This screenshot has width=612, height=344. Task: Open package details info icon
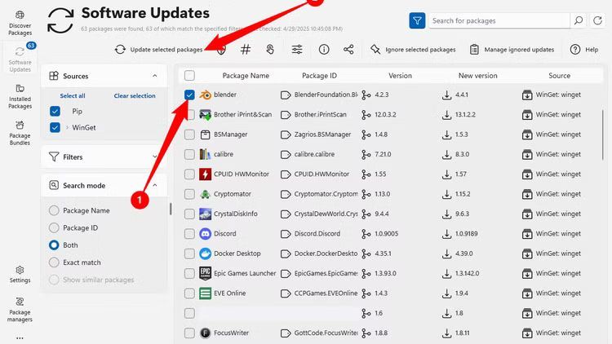click(324, 50)
